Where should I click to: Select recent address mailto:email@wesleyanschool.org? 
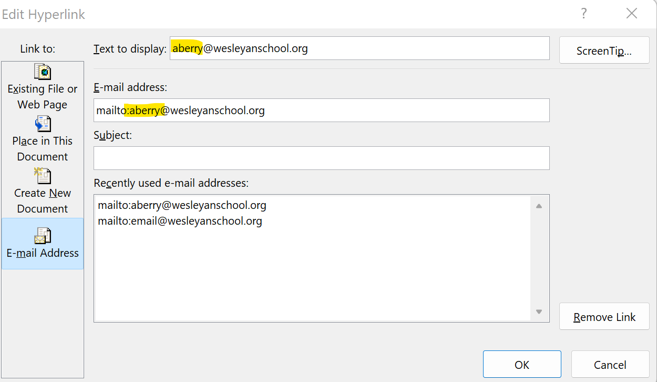pos(180,220)
